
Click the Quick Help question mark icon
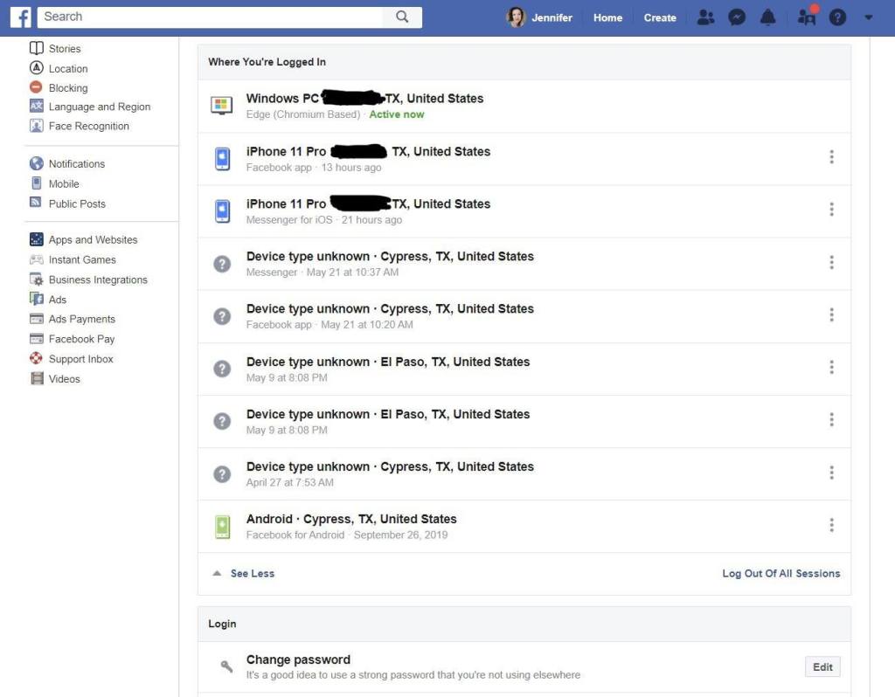tap(837, 17)
